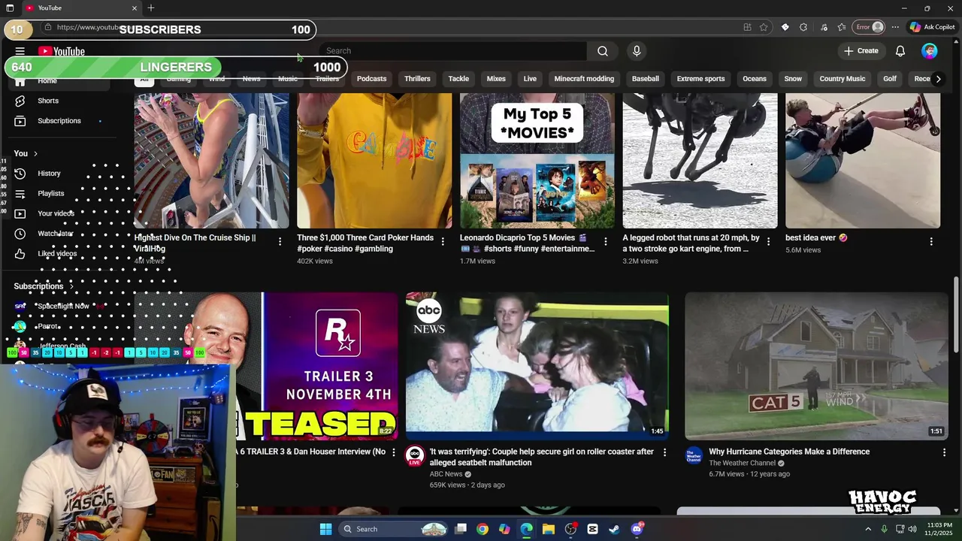
Task: Open options for Three Card Poker short
Action: (443, 241)
